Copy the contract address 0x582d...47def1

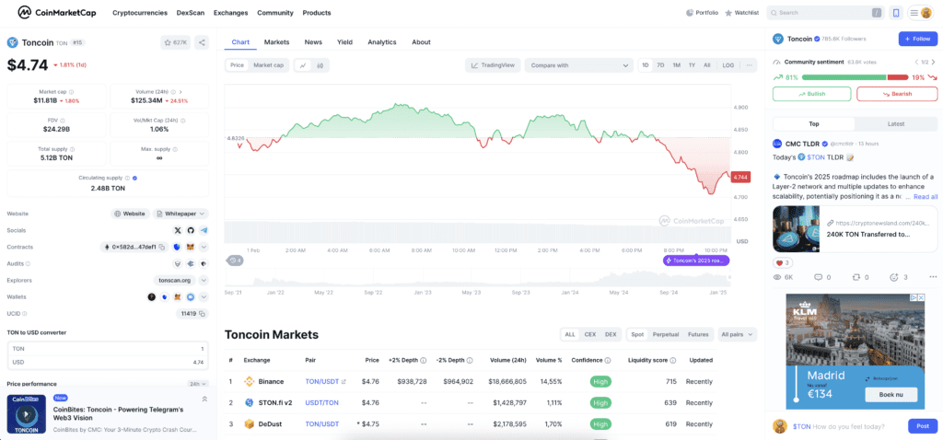(x=161, y=247)
